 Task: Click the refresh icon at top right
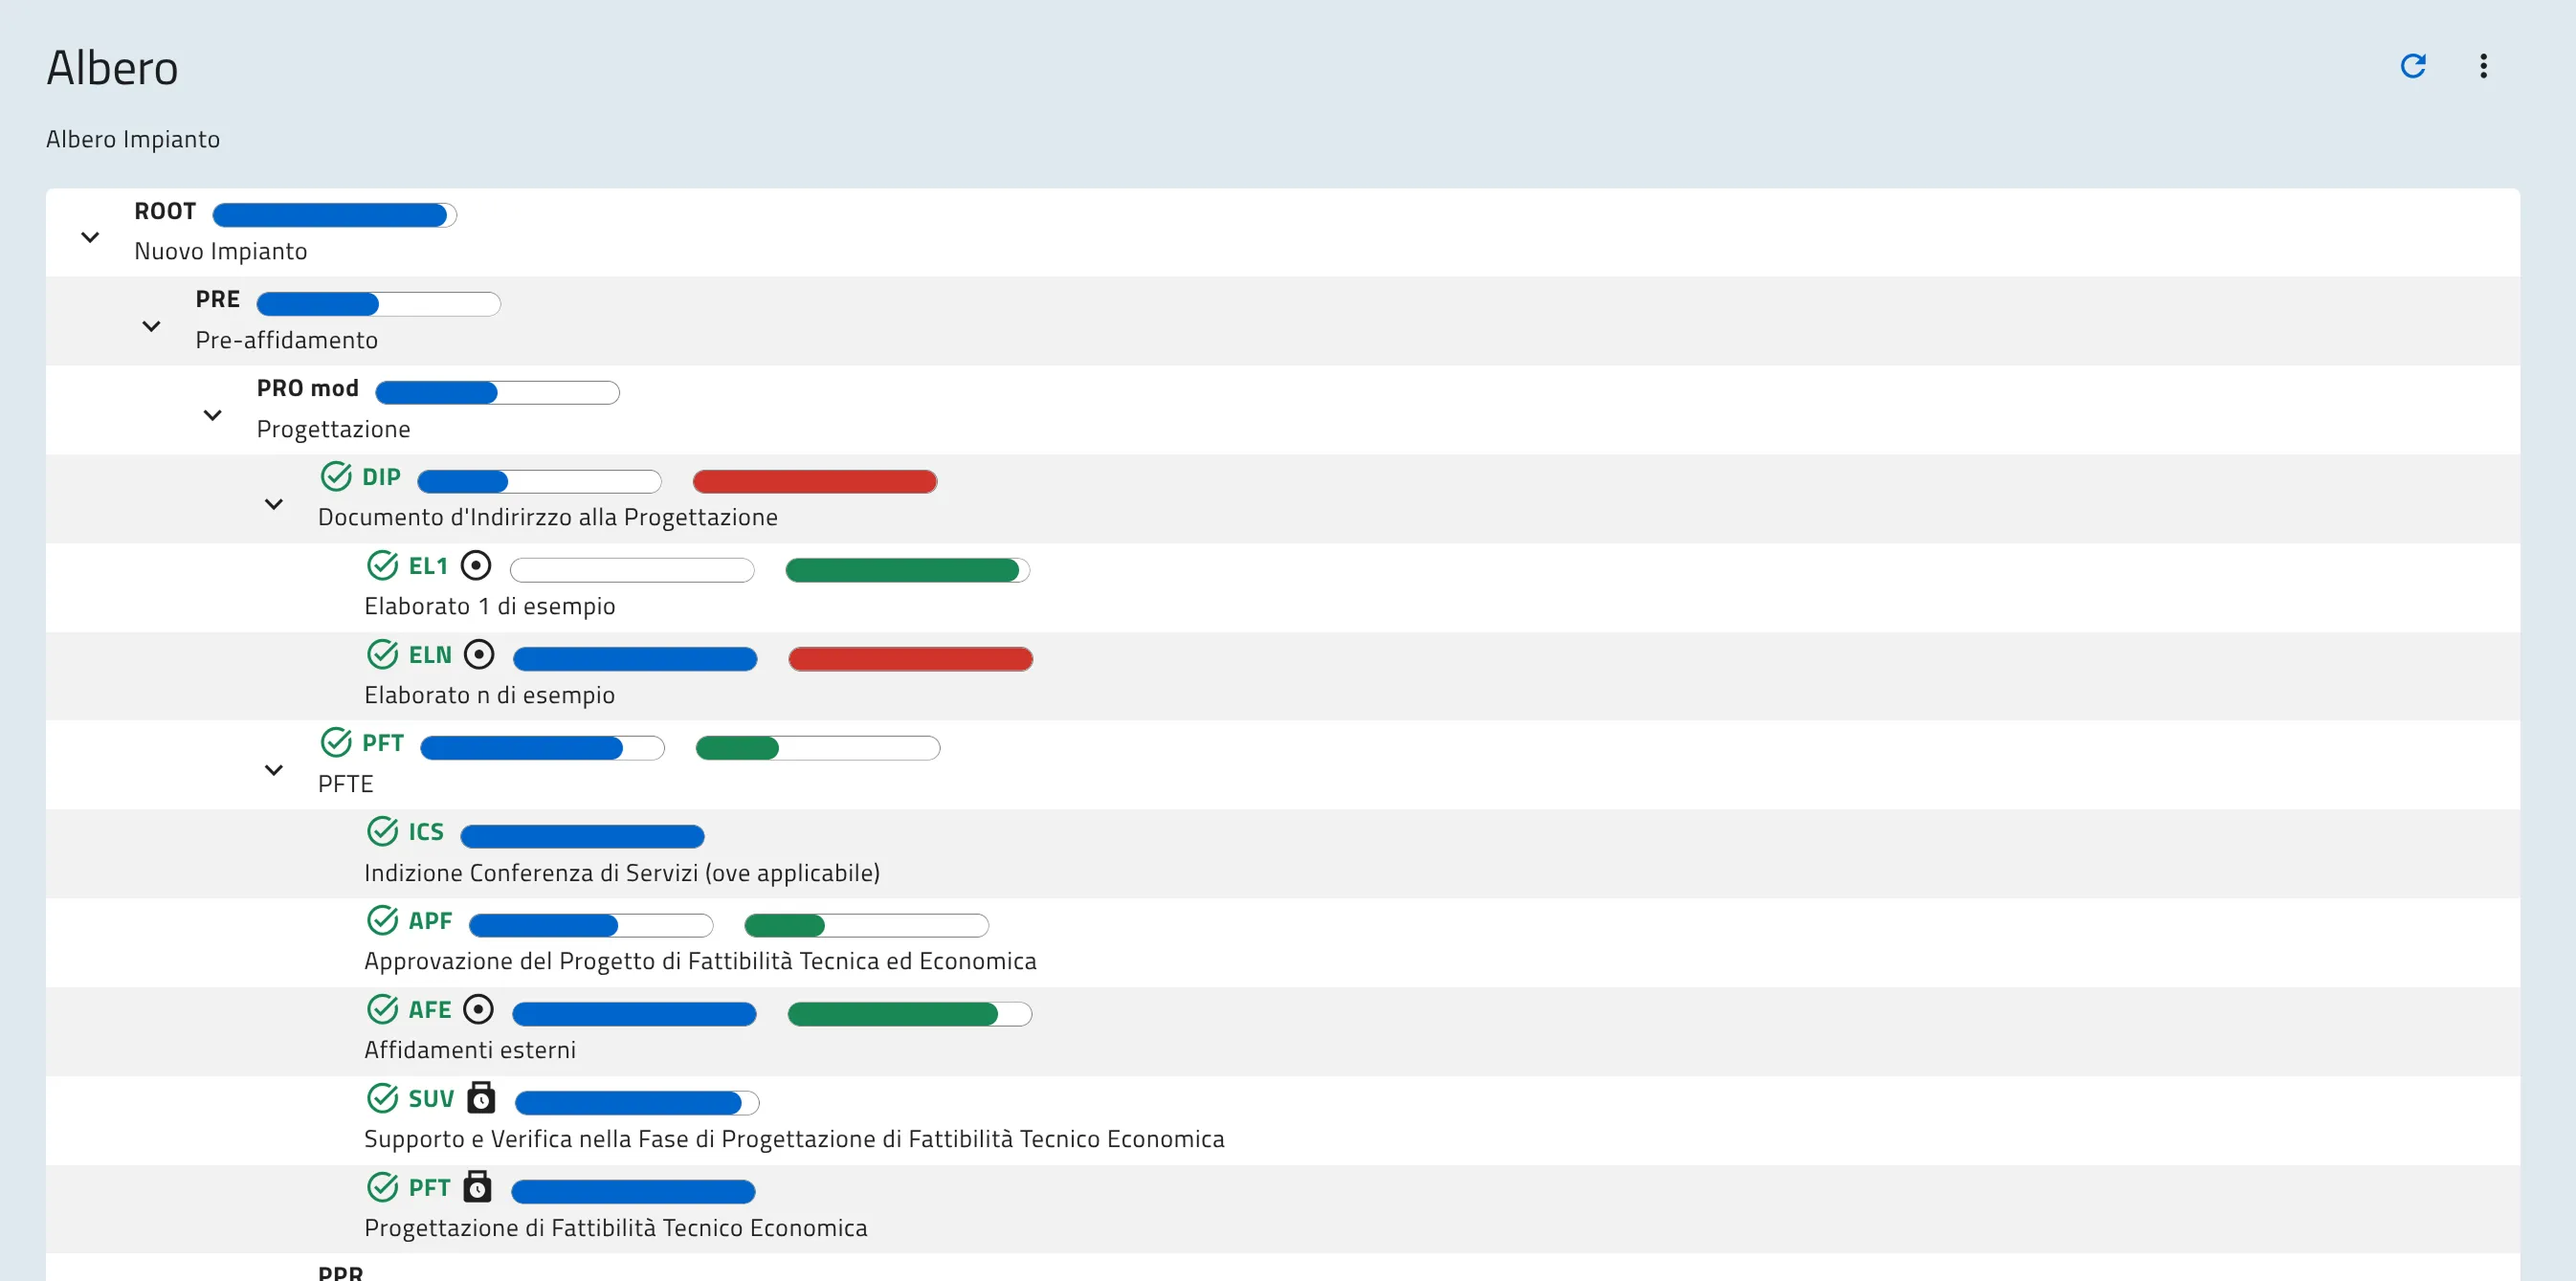(2413, 66)
